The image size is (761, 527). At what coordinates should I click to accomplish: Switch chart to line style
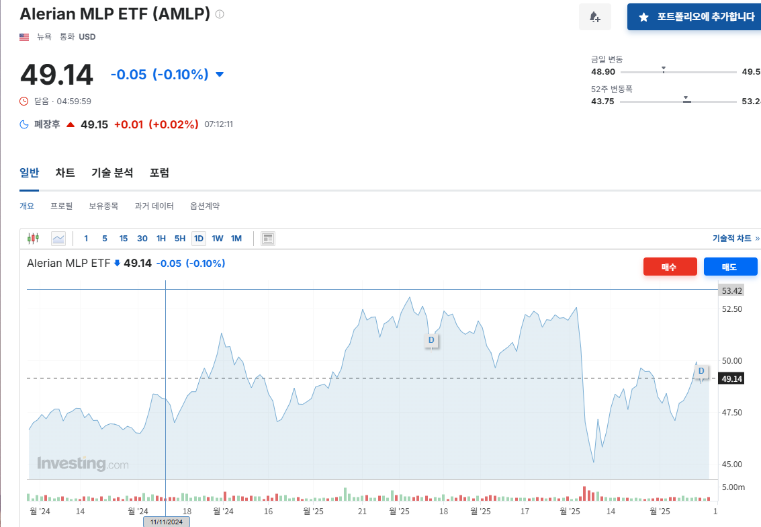coord(58,238)
